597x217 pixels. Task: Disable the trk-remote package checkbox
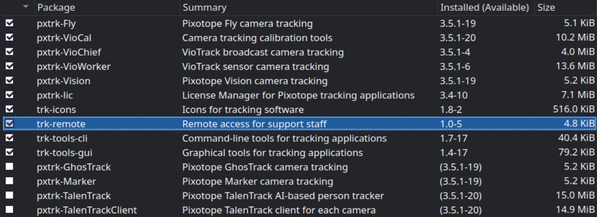9,124
